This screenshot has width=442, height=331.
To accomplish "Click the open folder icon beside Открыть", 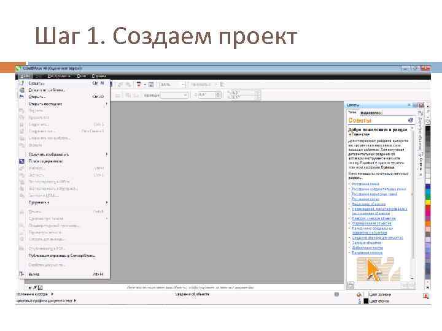I will [x=21, y=97].
